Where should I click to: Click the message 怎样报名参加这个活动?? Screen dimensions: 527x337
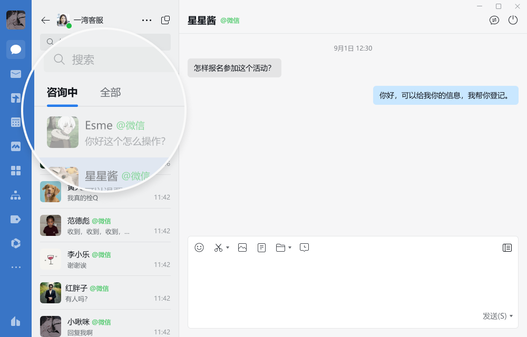click(x=235, y=68)
